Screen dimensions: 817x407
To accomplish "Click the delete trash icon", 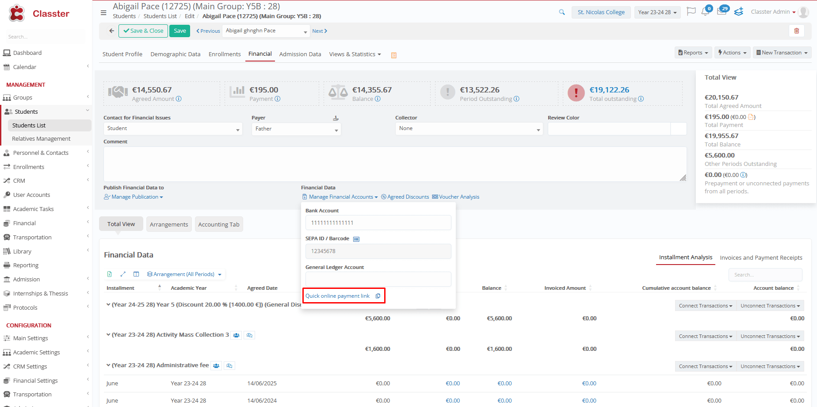I will click(796, 31).
